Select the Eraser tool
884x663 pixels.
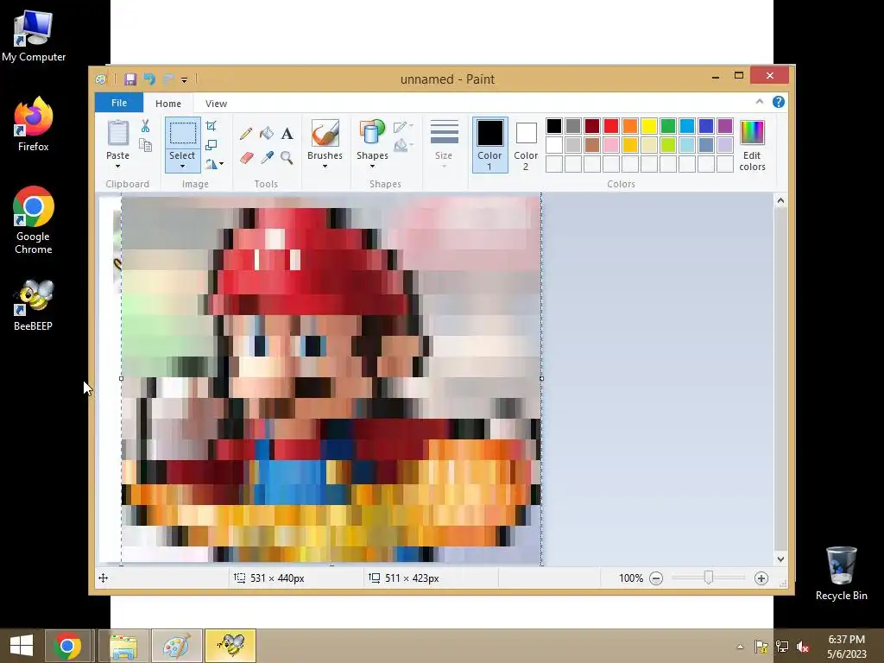point(246,157)
